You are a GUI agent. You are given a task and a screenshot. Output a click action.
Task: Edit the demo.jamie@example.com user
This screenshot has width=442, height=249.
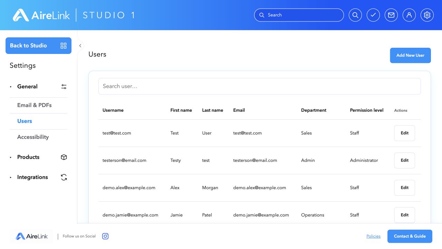[404, 215]
